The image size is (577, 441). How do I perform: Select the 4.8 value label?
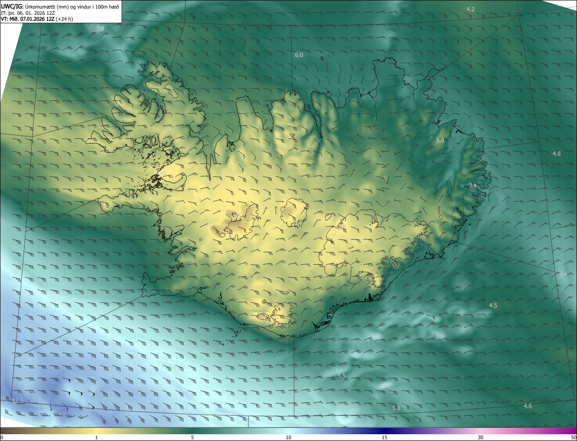557,153
